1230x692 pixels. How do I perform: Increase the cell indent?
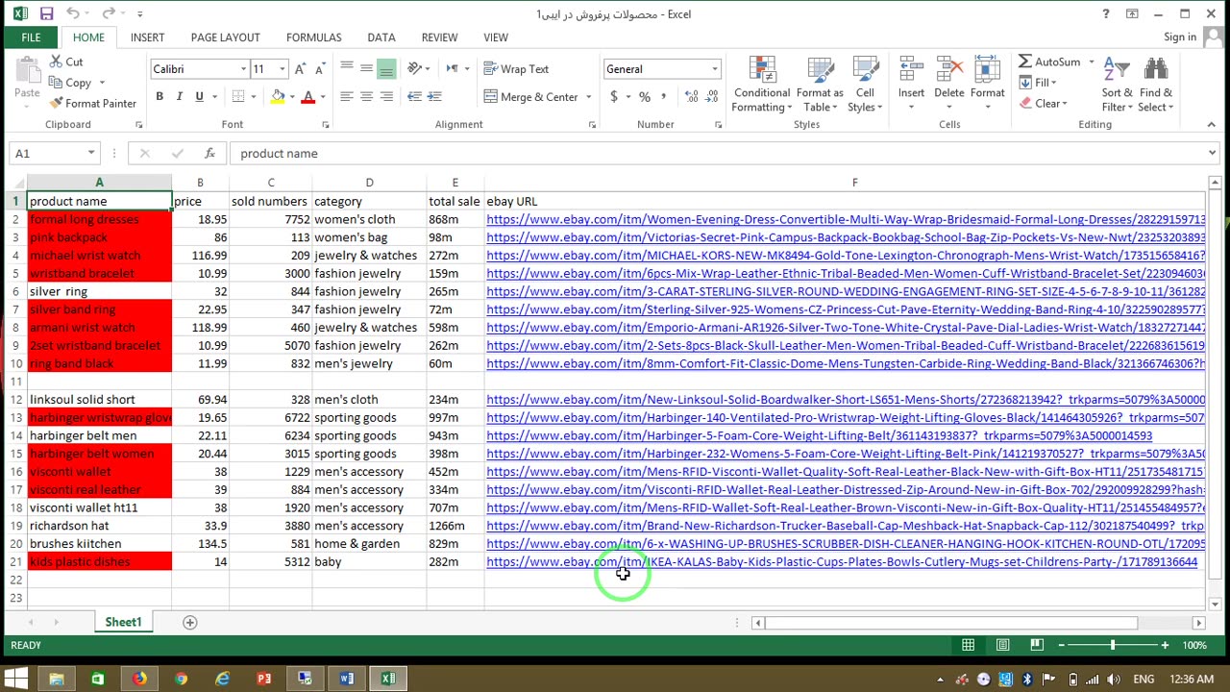pos(433,96)
